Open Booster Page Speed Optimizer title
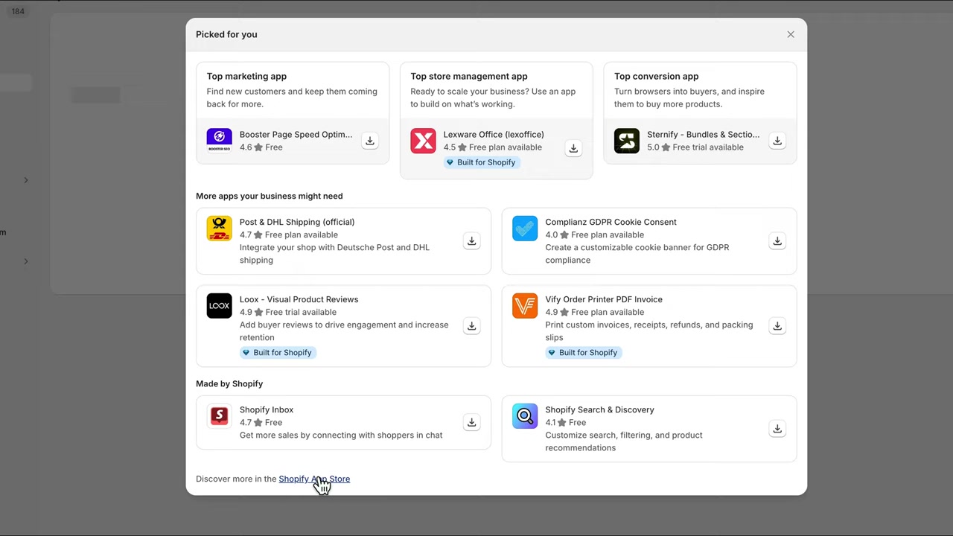Image resolution: width=953 pixels, height=536 pixels. point(296,135)
